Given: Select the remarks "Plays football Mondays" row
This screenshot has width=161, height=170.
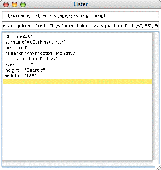Looking at the screenshot, I should coord(77,53).
